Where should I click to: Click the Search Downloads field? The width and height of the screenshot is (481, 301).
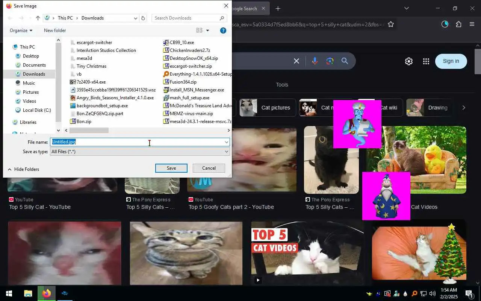point(189,18)
